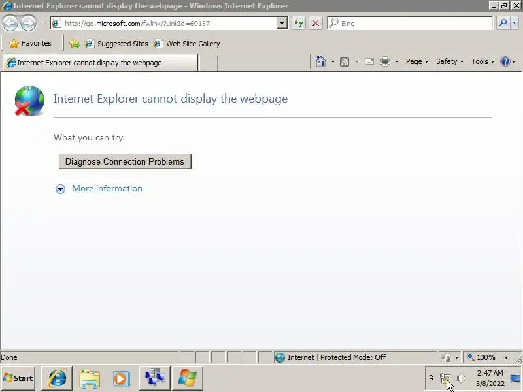The height and width of the screenshot is (392, 523).
Task: Click the RSS Feeds icon
Action: coord(345,62)
